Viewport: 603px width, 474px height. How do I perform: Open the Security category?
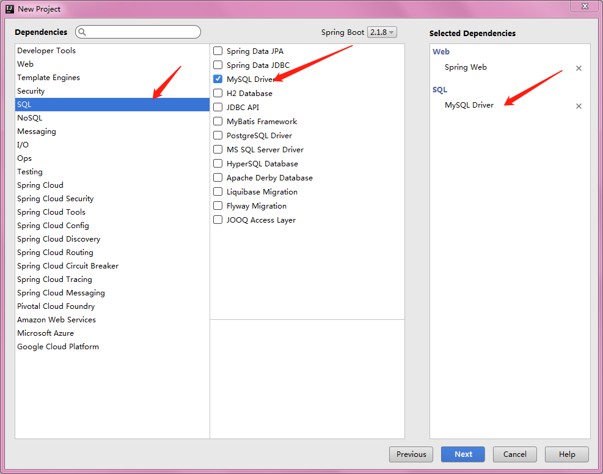112,91
